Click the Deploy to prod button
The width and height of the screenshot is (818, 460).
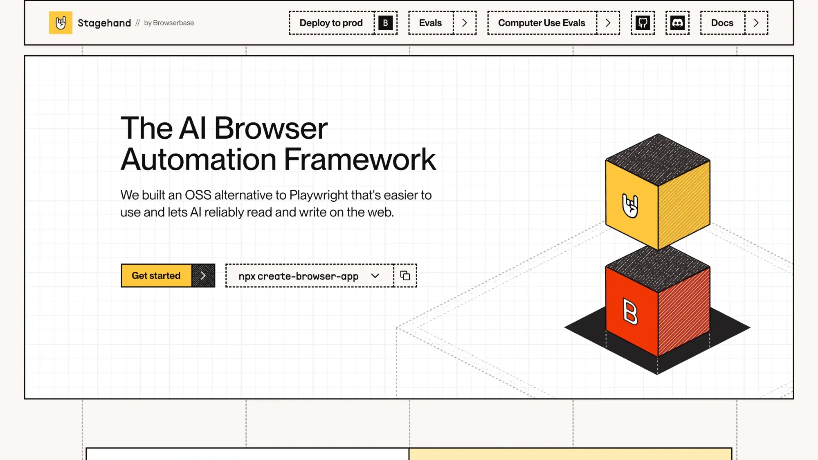(331, 23)
